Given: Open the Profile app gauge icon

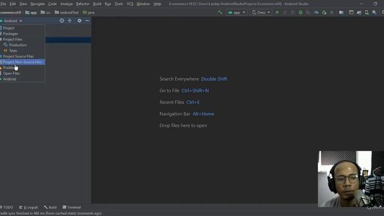Looking at the screenshot, I should pyautogui.click(x=316, y=13).
